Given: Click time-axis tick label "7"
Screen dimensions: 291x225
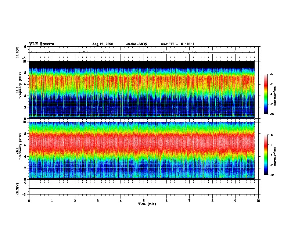Looking at the screenshot, I should click(190, 201).
